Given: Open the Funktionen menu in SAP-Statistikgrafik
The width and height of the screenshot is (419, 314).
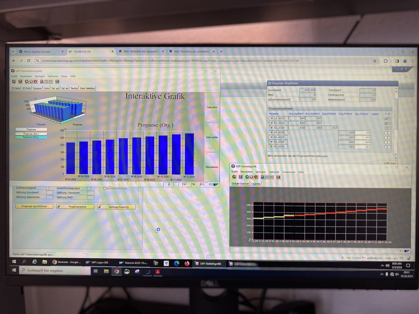Looking at the screenshot, I should point(289,172).
